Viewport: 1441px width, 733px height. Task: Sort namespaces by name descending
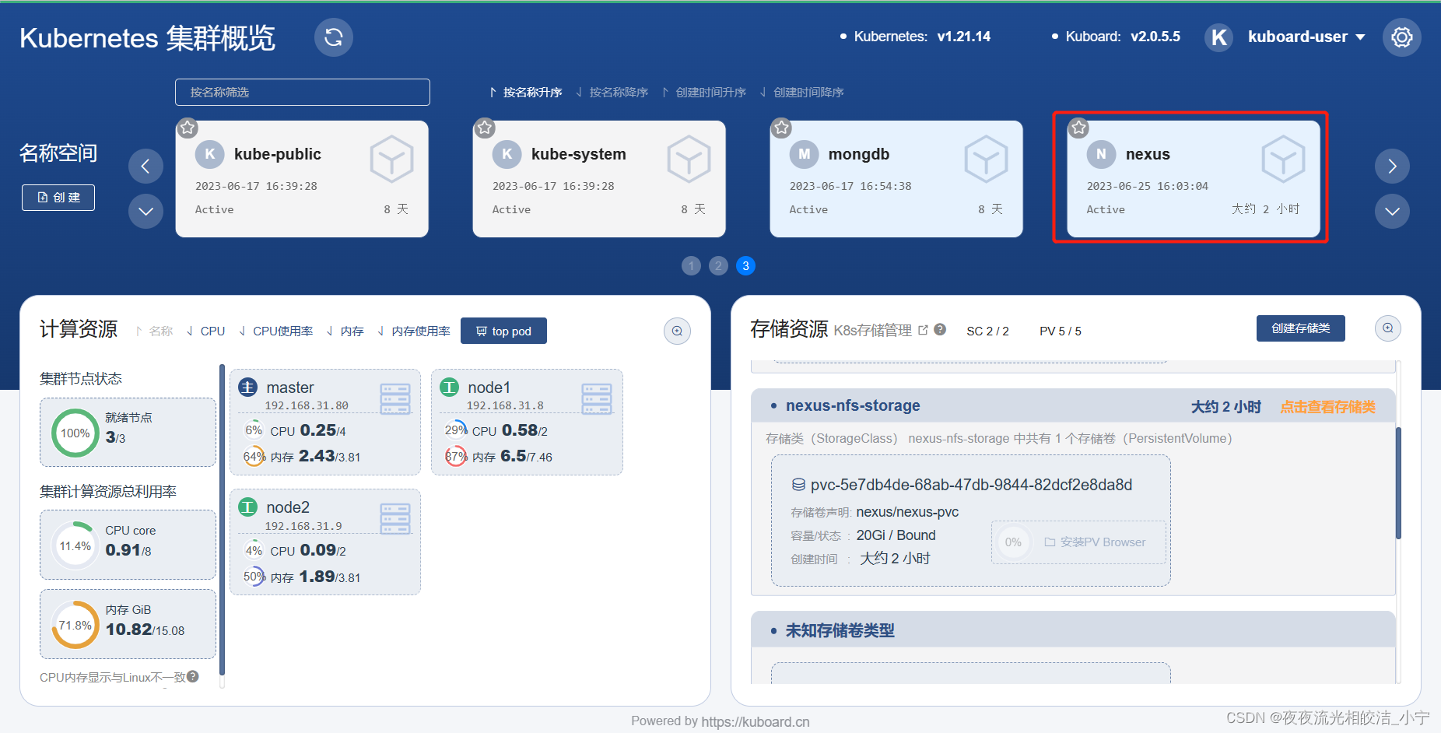pyautogui.click(x=612, y=93)
